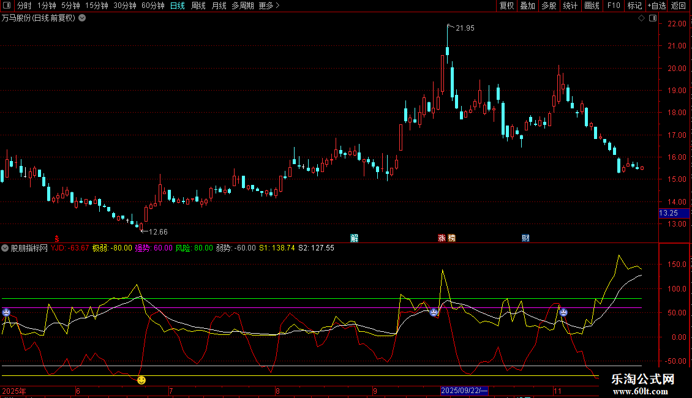Toggle the left sidebar panel icon
This screenshot has height=398, width=692.
6,6
